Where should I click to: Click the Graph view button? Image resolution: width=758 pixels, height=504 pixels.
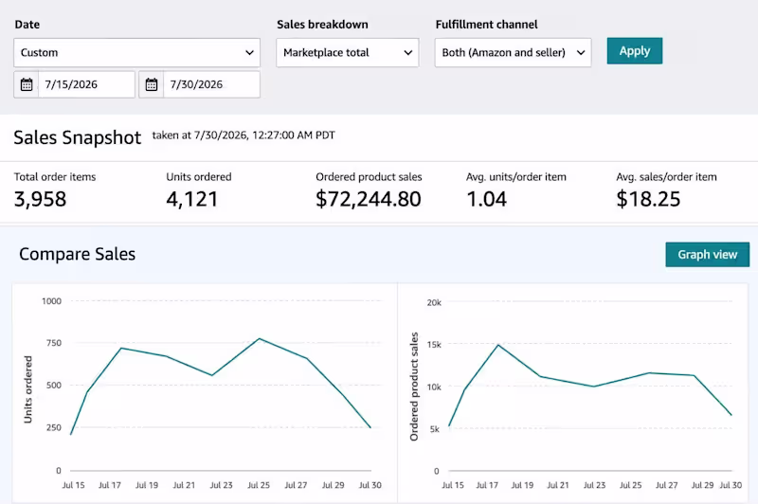point(707,255)
